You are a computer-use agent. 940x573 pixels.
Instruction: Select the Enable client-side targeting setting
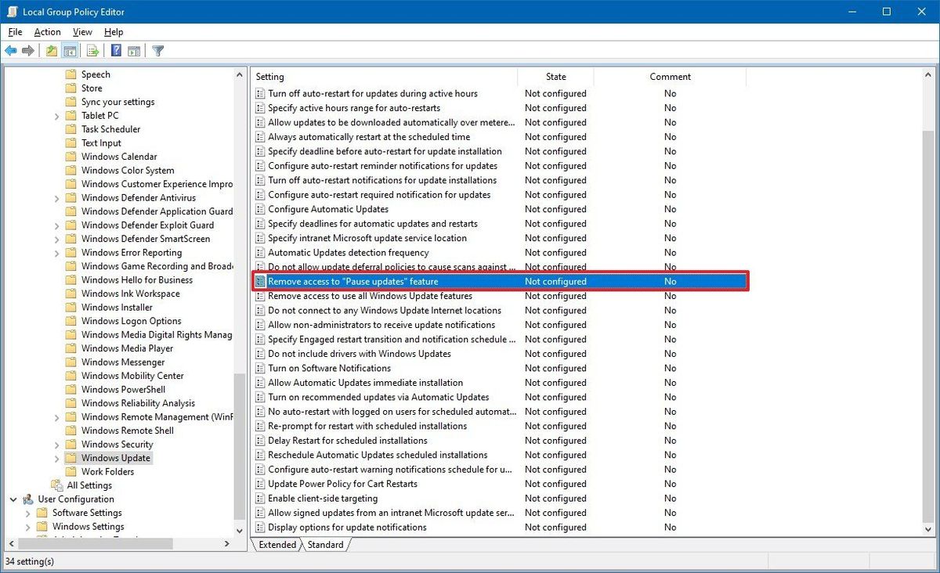[x=321, y=498]
